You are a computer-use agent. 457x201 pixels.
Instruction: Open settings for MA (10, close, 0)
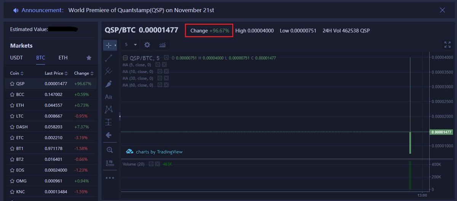pos(160,72)
